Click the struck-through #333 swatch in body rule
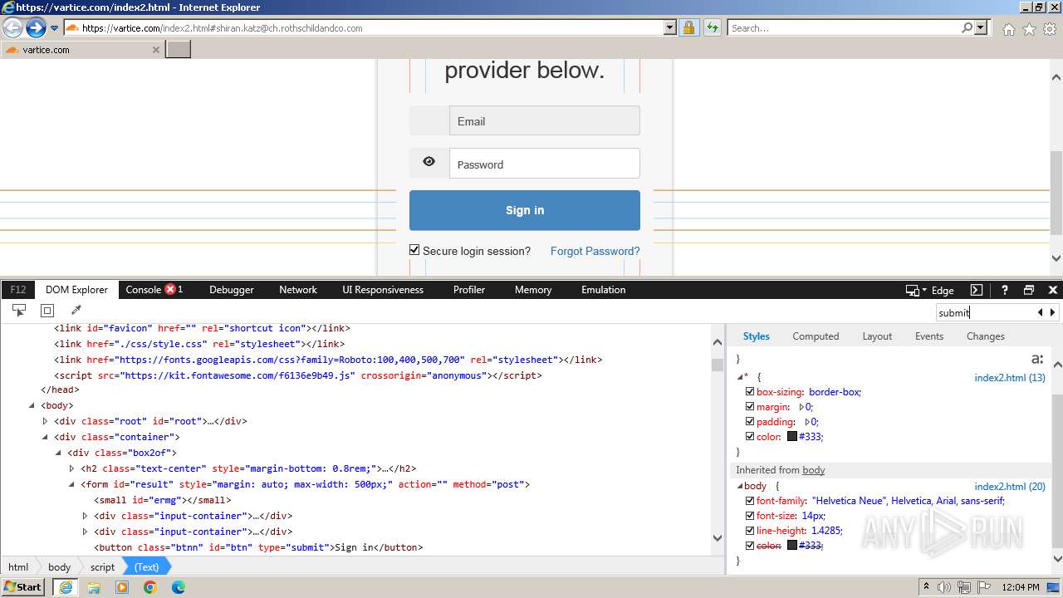Viewport: 1063px width, 598px height. pos(792,546)
